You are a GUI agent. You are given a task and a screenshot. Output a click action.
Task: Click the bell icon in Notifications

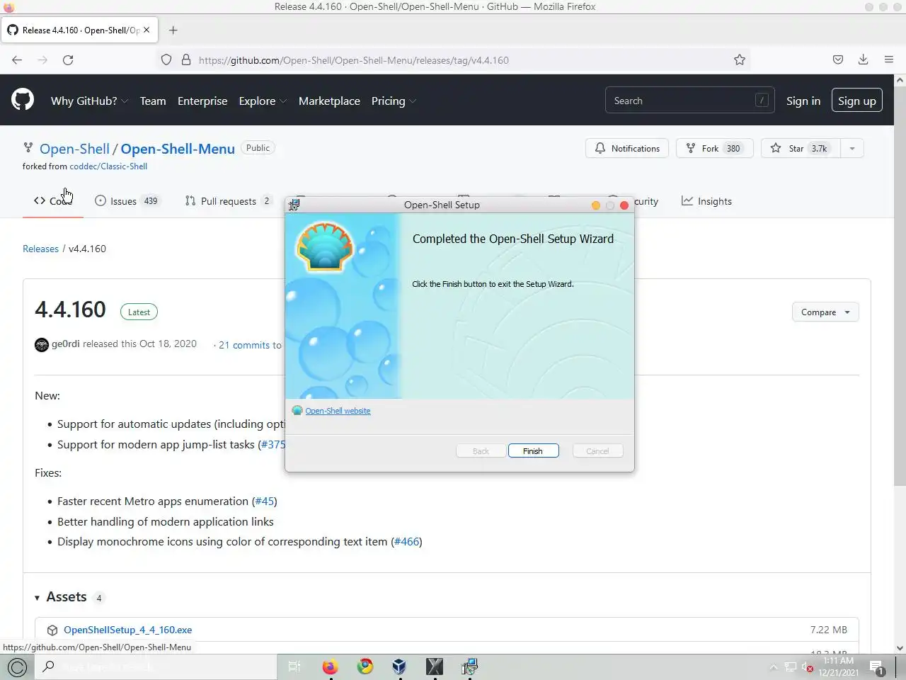click(600, 148)
